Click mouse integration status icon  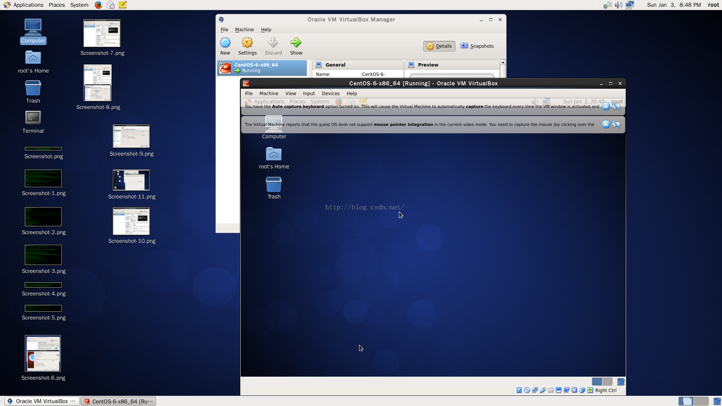(582, 390)
